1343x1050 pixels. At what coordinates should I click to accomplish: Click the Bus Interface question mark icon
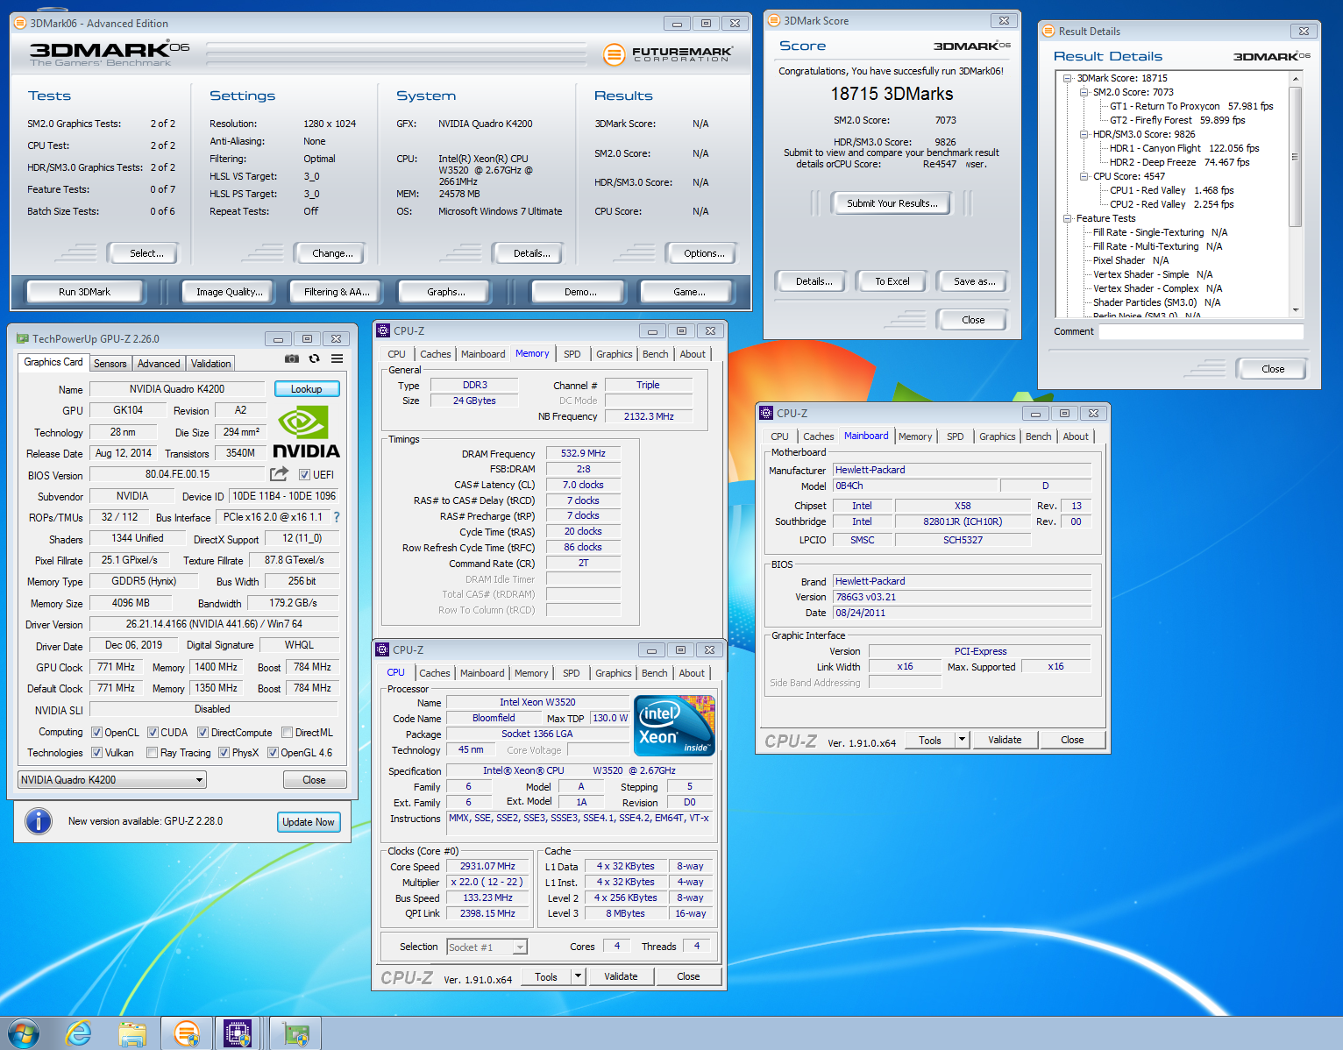coord(337,517)
